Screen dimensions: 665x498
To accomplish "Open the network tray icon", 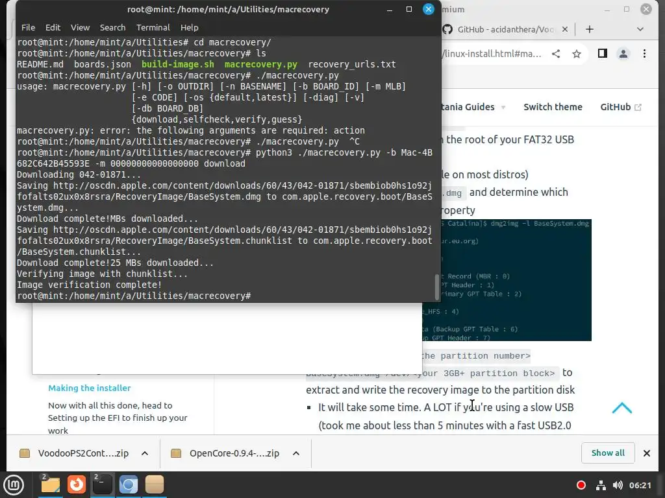I will tap(601, 485).
